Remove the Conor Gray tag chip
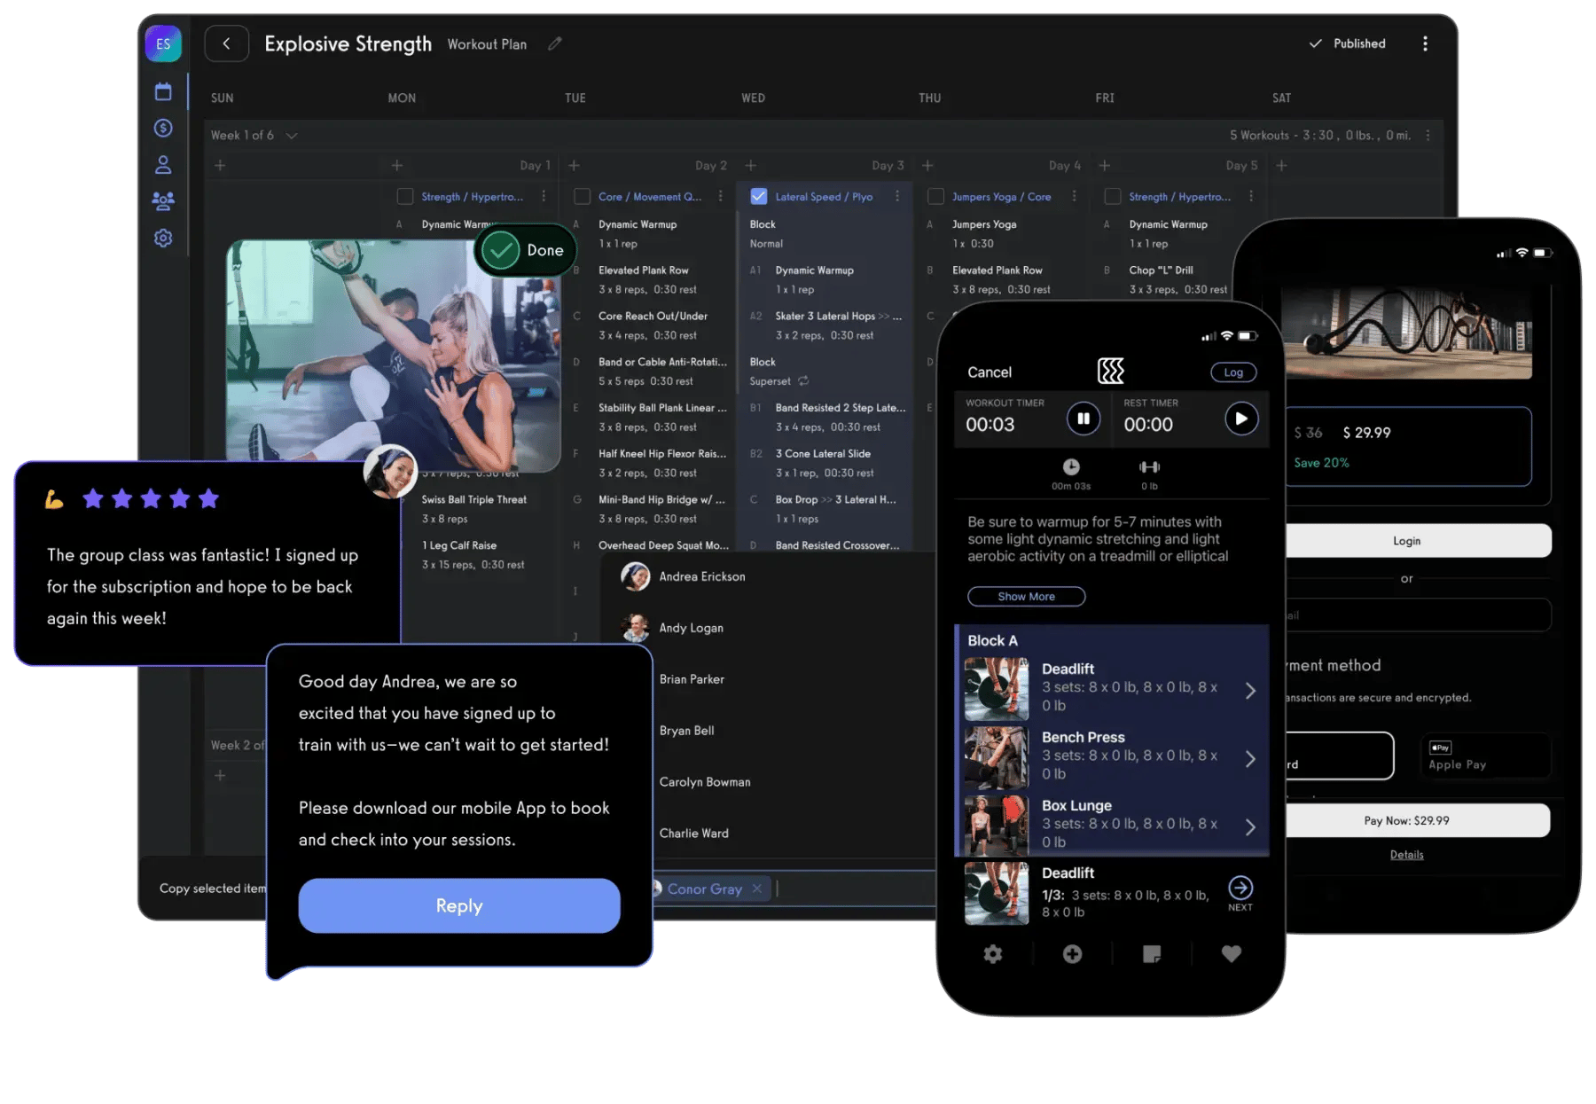Viewport: 1596px width, 1104px height. click(757, 889)
